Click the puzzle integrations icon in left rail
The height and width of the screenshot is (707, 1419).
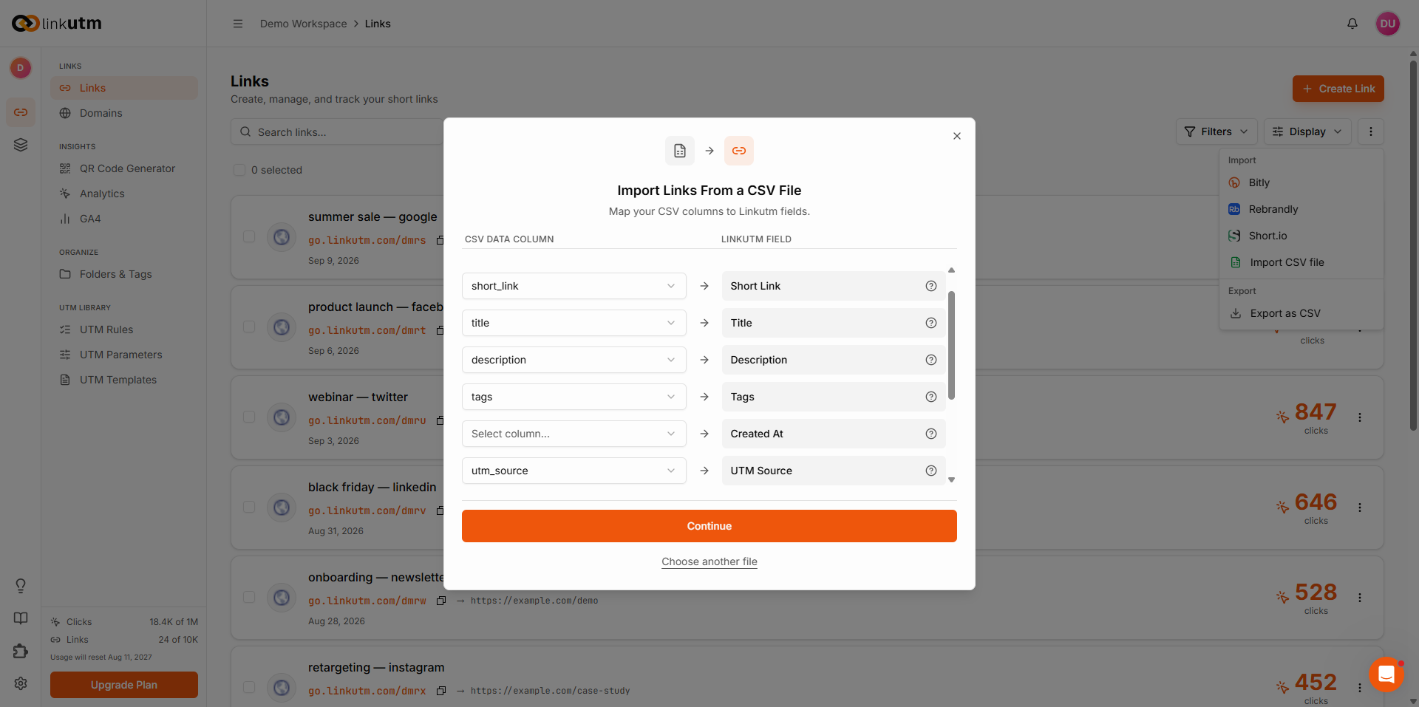[21, 651]
